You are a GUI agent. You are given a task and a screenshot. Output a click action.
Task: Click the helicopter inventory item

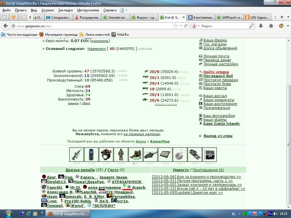coord(150,155)
